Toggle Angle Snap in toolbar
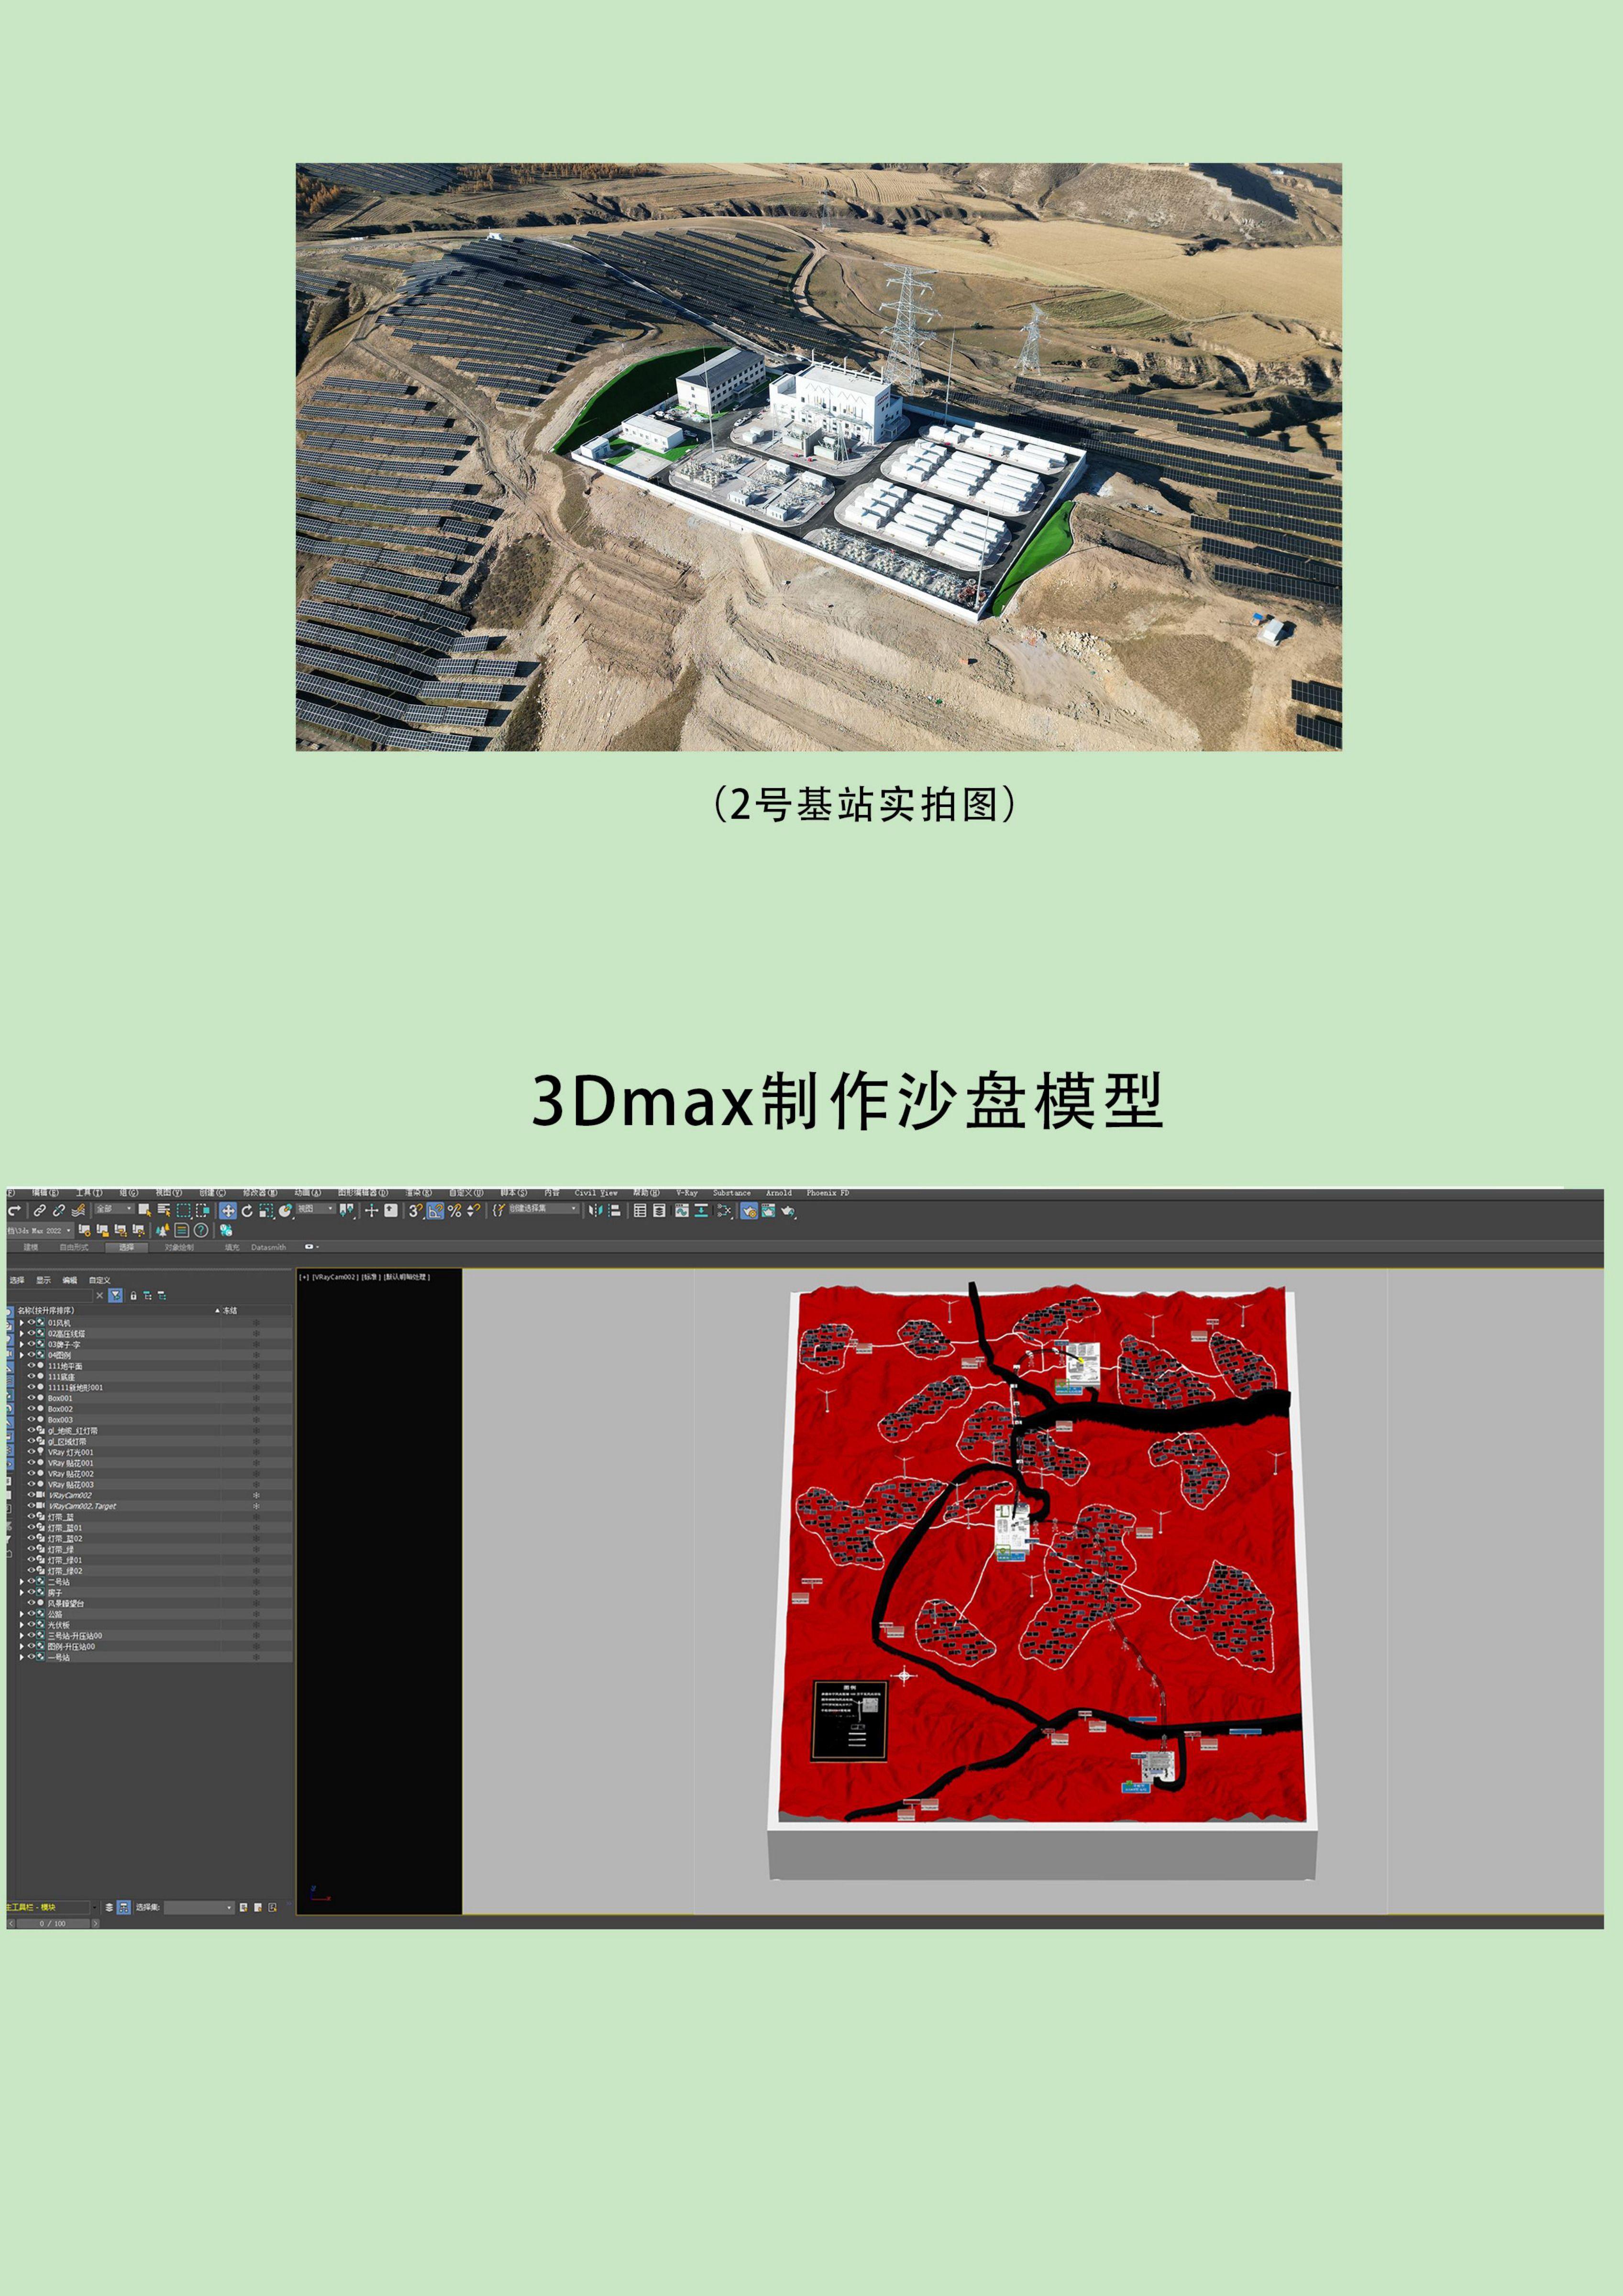The image size is (1623, 2296). coord(435,1211)
